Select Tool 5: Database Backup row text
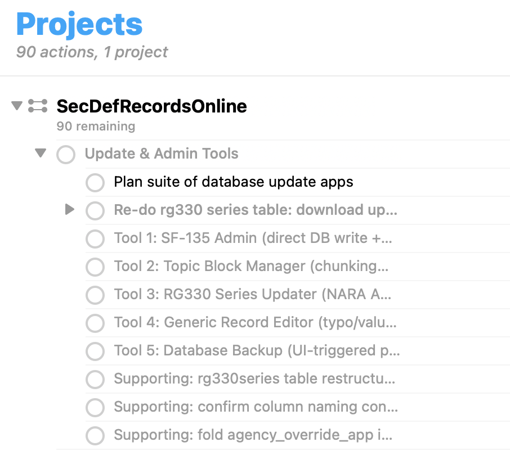 click(256, 350)
